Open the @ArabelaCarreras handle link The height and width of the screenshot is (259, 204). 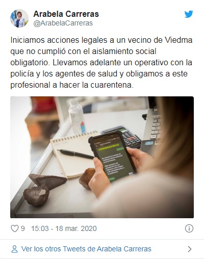[x=63, y=23]
